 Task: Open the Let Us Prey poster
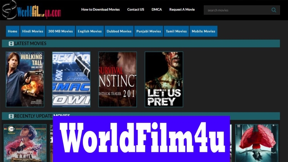tap(164, 79)
